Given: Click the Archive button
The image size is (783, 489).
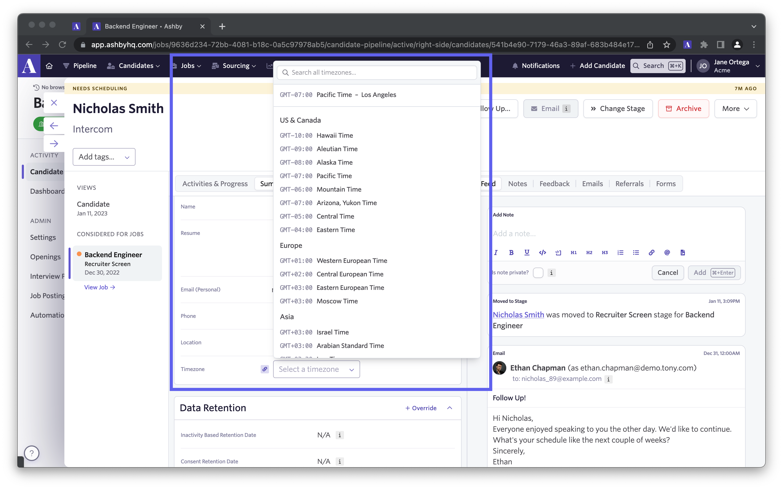Looking at the screenshot, I should pos(683,109).
